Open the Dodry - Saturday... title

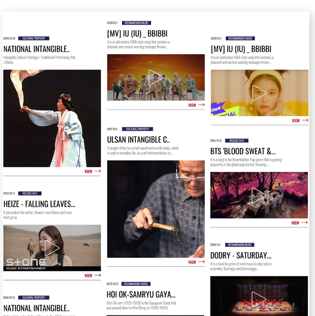[x=241, y=255]
